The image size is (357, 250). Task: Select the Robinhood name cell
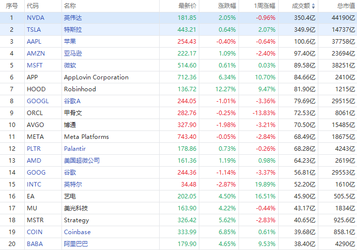point(80,89)
